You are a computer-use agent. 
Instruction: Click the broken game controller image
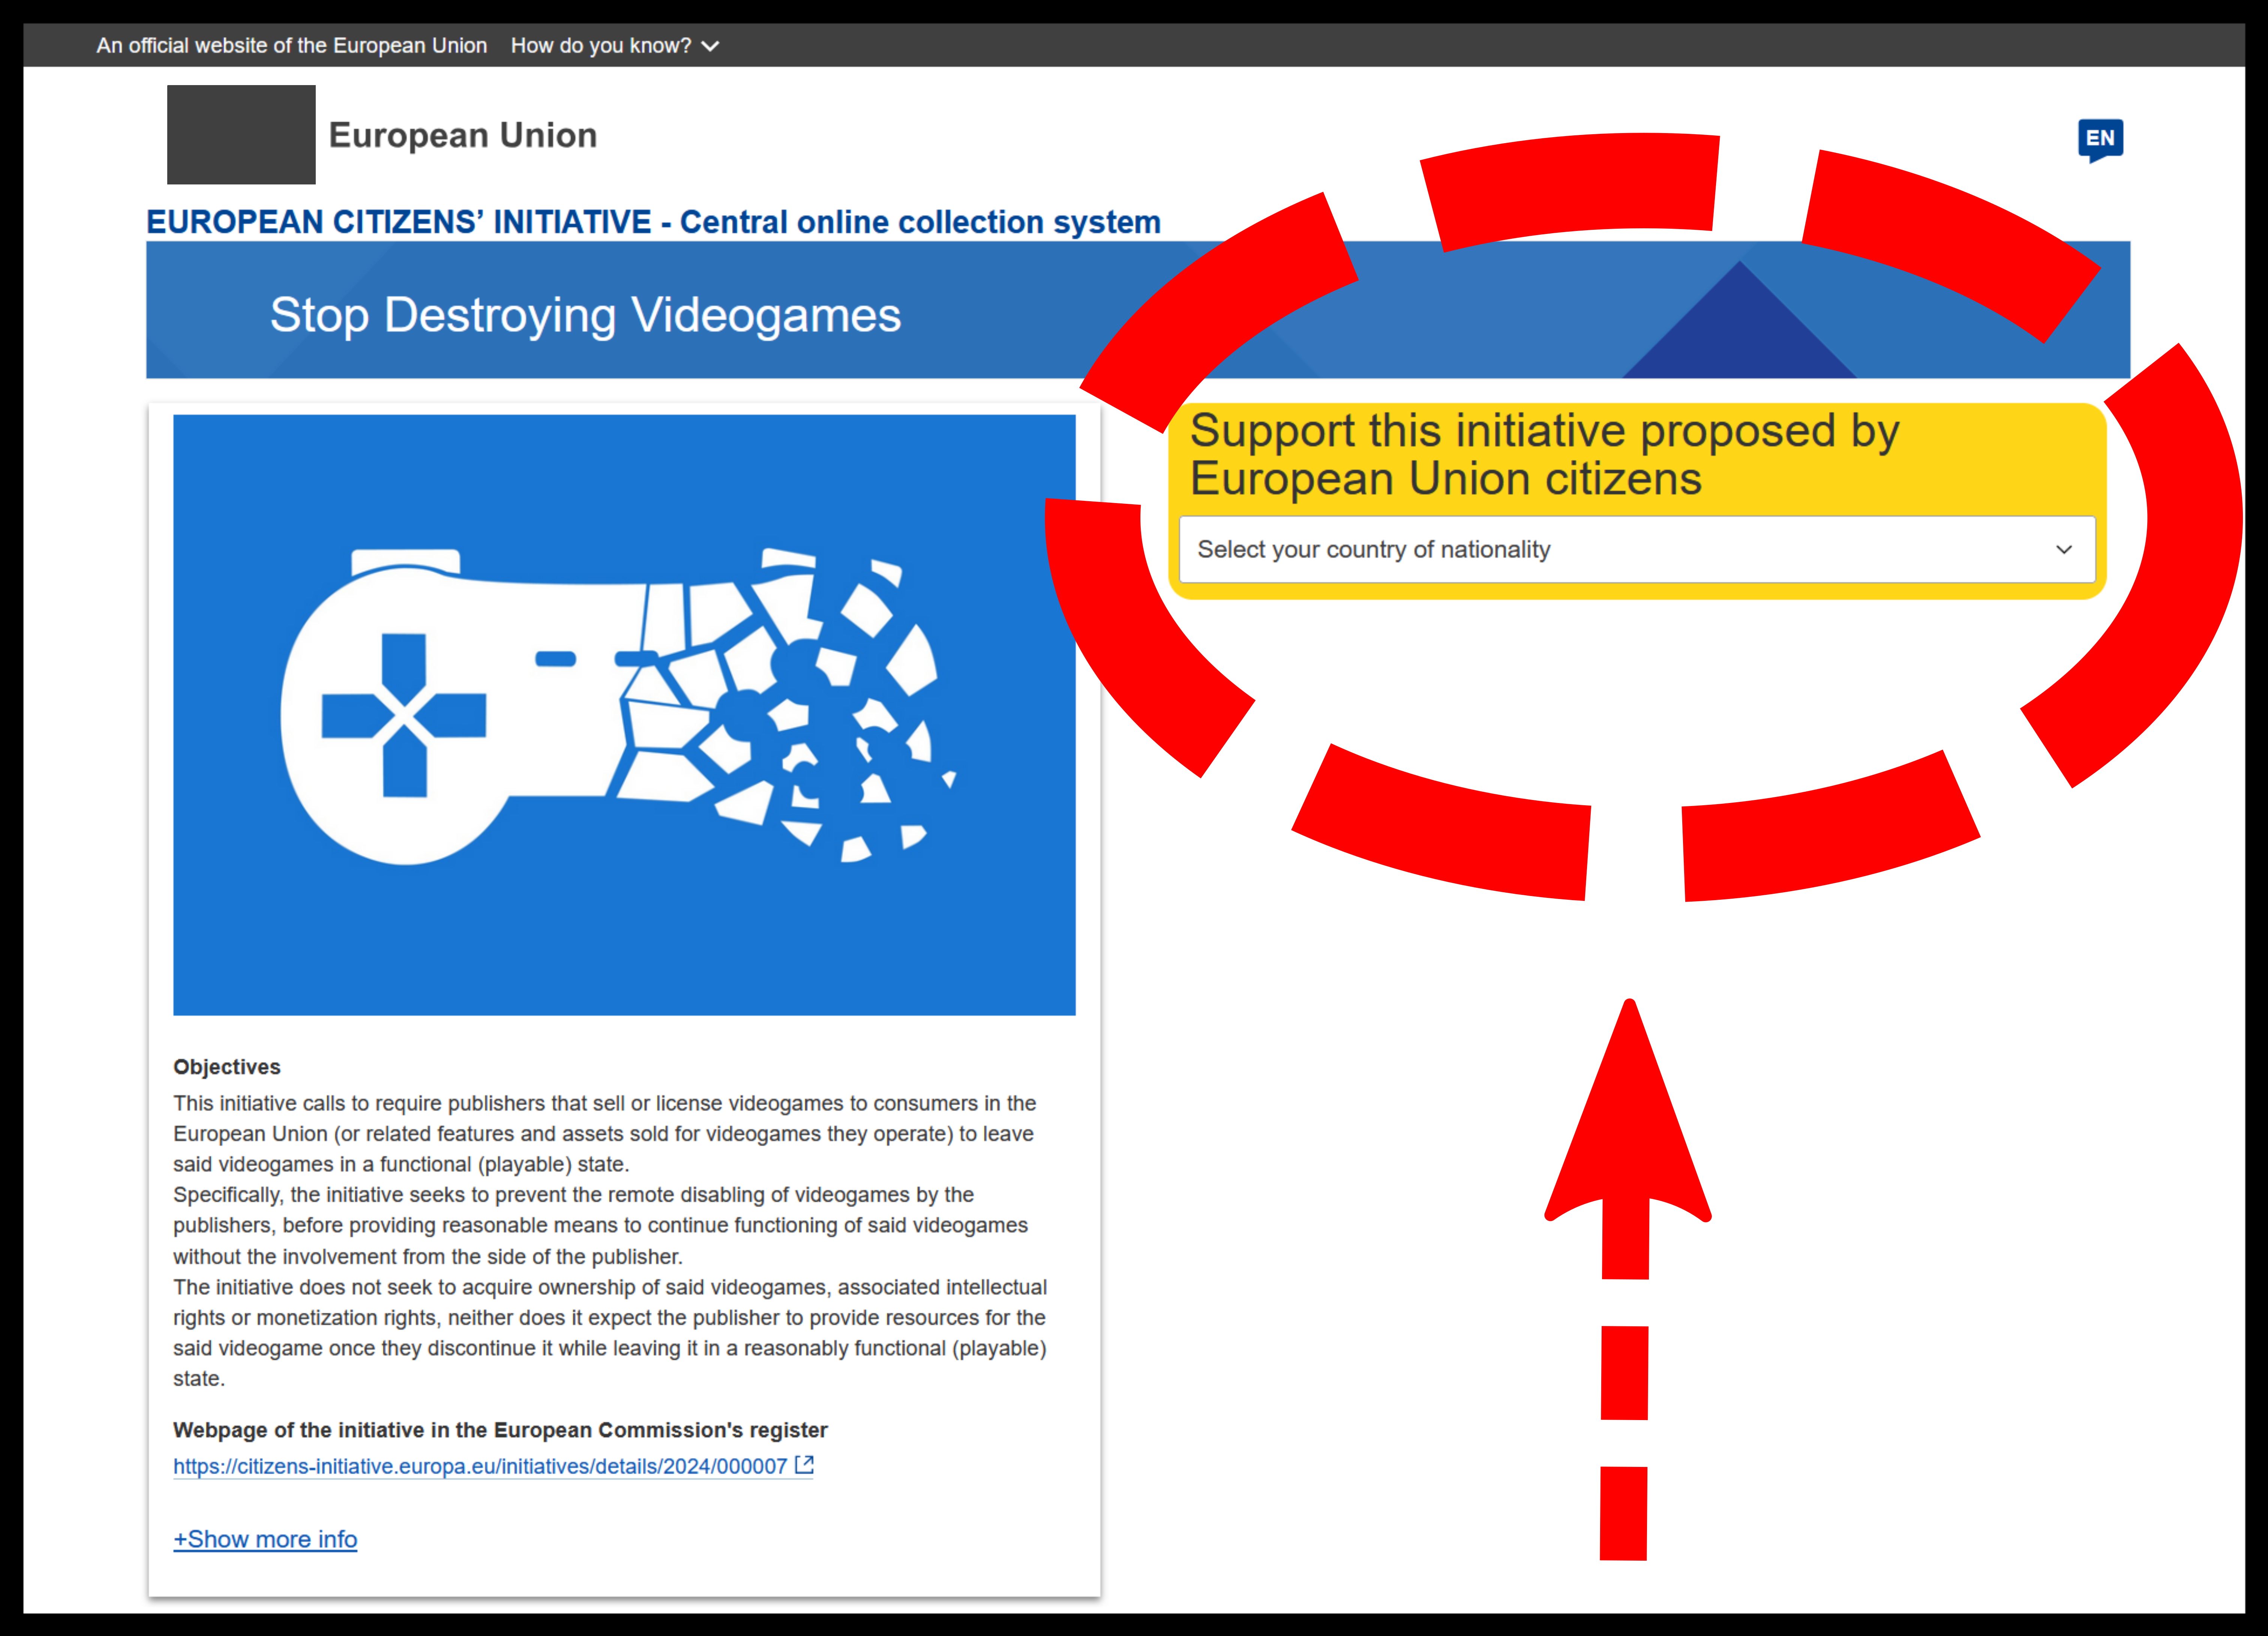pyautogui.click(x=624, y=715)
